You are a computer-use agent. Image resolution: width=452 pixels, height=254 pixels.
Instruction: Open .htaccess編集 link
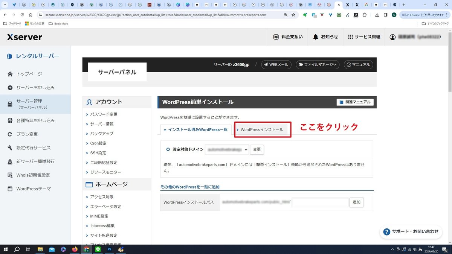point(102,226)
